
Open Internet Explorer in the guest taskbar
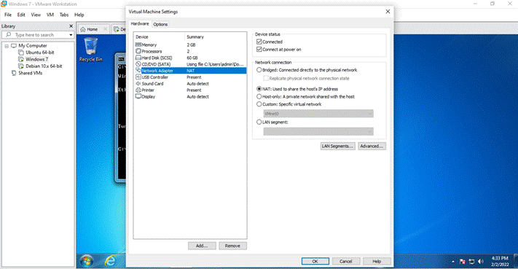point(110,261)
